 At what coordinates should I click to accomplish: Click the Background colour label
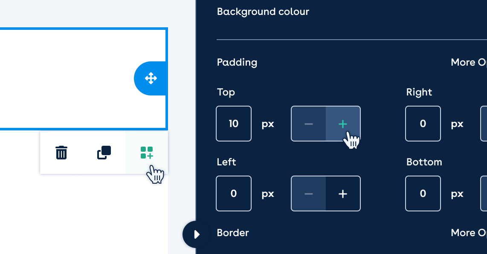click(263, 12)
